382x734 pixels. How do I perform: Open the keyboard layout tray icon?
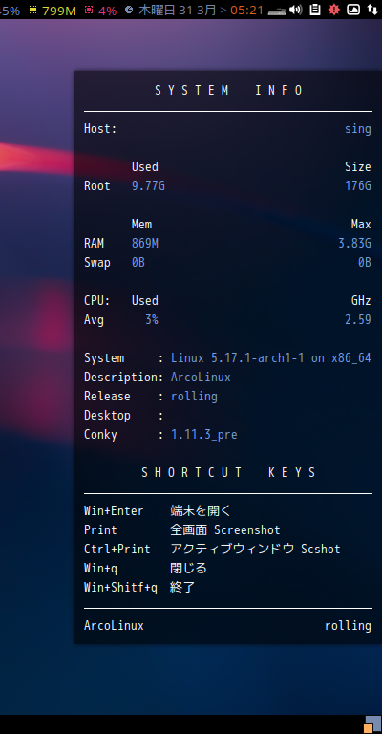tap(277, 10)
